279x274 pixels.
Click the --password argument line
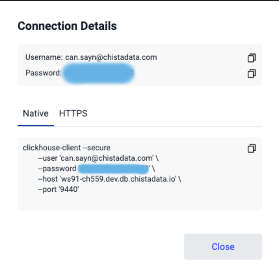97,169
